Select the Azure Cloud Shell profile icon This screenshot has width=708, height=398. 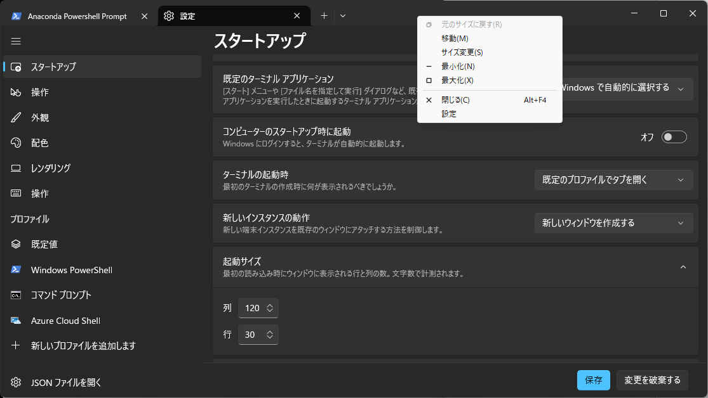tap(17, 320)
